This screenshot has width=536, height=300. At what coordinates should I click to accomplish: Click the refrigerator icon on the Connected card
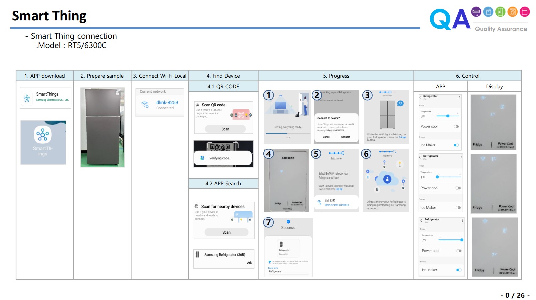[281, 244]
